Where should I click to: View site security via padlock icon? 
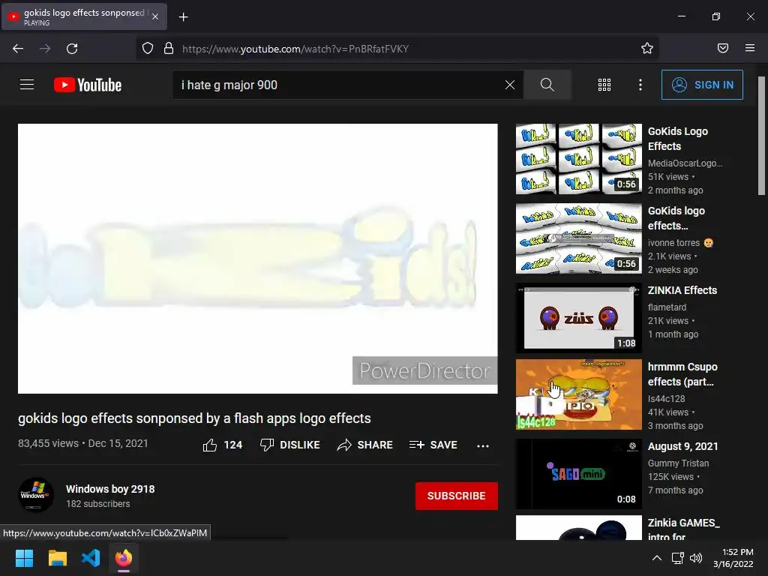point(169,49)
